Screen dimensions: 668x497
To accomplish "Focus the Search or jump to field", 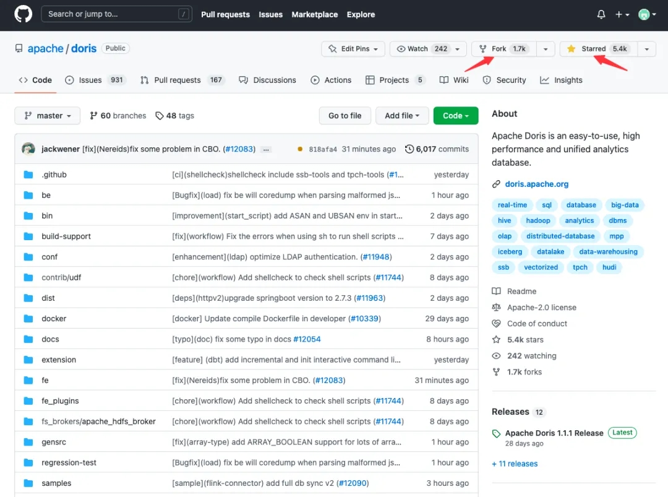I will [116, 14].
